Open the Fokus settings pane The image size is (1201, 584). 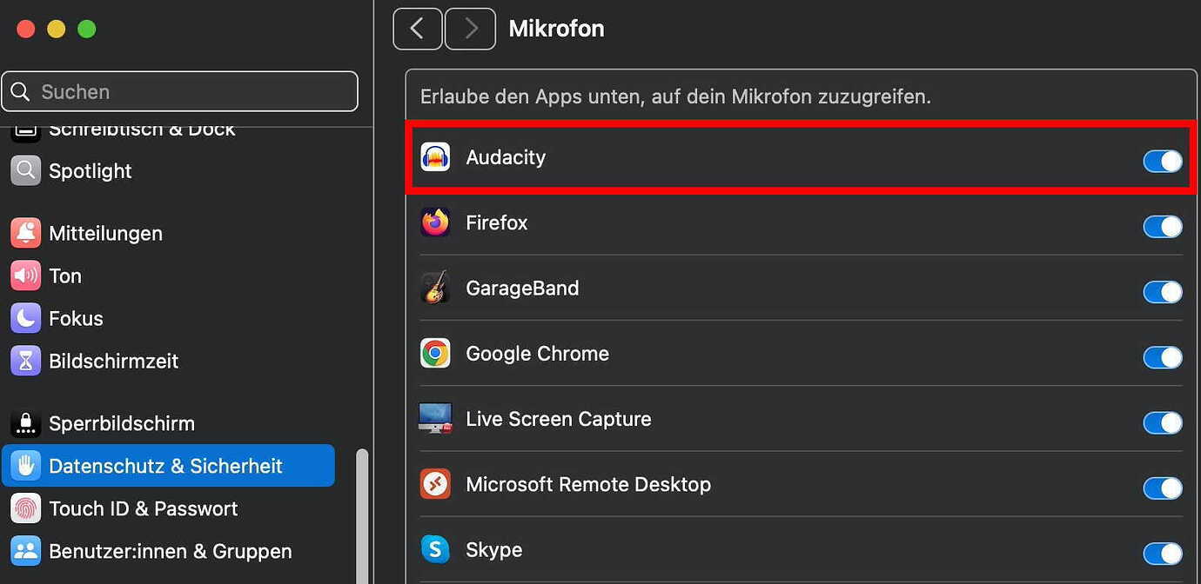click(168, 318)
